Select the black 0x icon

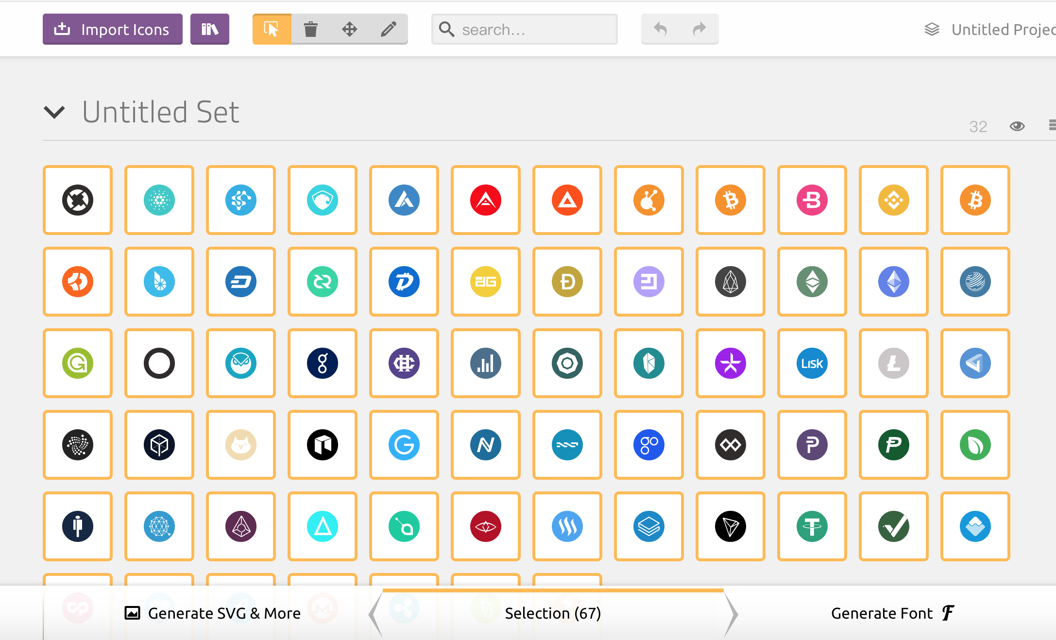click(78, 200)
